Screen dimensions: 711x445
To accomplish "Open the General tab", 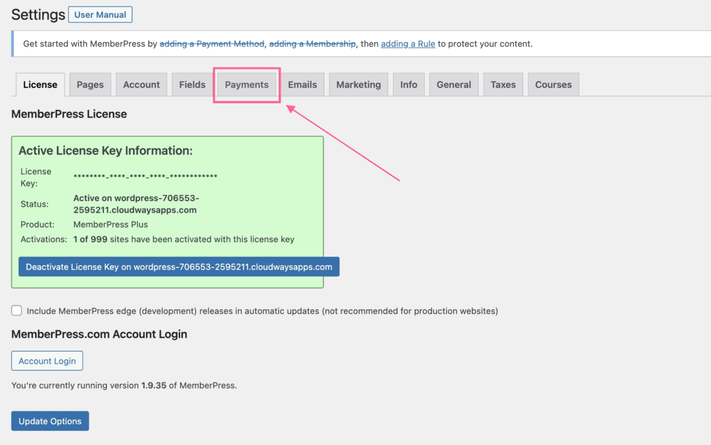I will coord(454,85).
